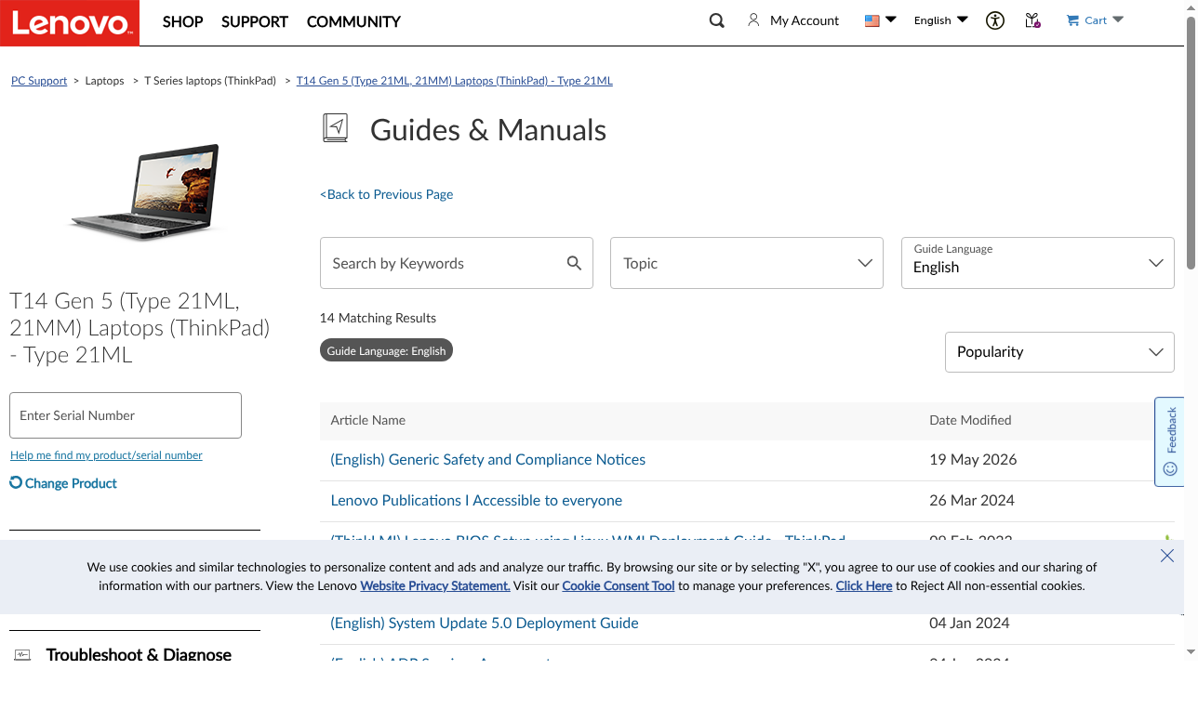This screenshot has height=709, width=1198.
Task: Click the Change Product refresh icon
Action: (16, 482)
